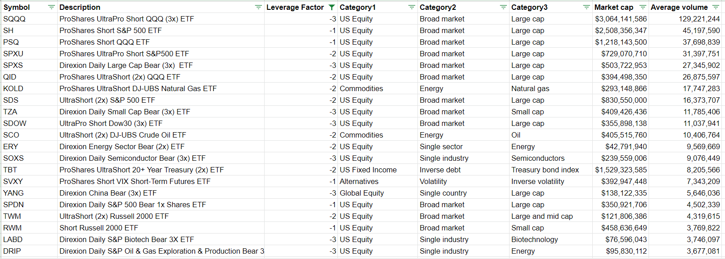Select the SQQQ symbol cell

click(29, 19)
